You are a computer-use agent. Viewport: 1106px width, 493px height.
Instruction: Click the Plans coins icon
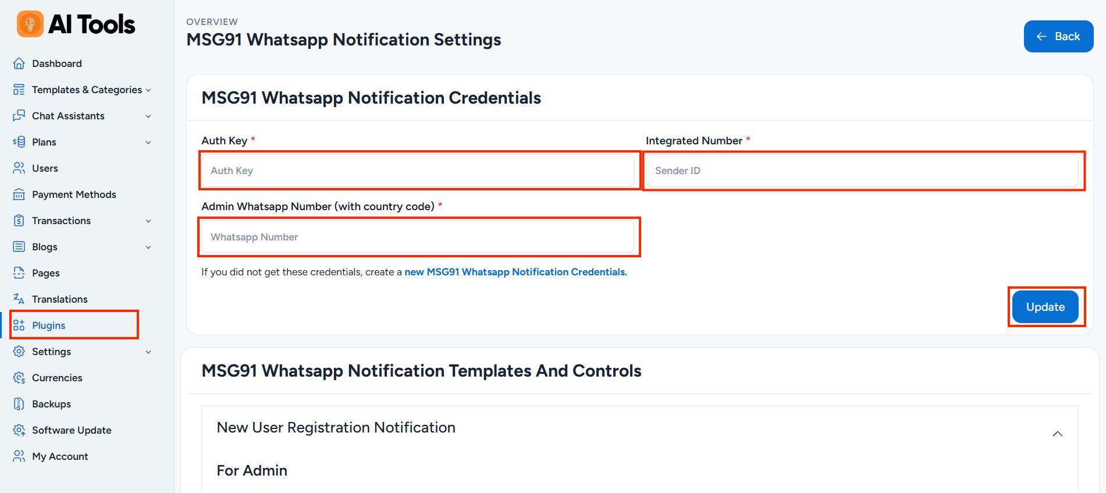(x=19, y=142)
